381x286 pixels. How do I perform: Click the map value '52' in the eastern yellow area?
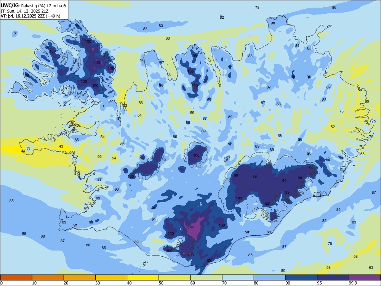click(333, 127)
